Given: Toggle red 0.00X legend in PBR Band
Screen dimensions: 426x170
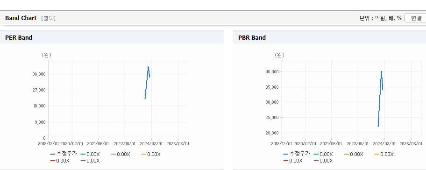Looking at the screenshot, I should (x=293, y=161).
